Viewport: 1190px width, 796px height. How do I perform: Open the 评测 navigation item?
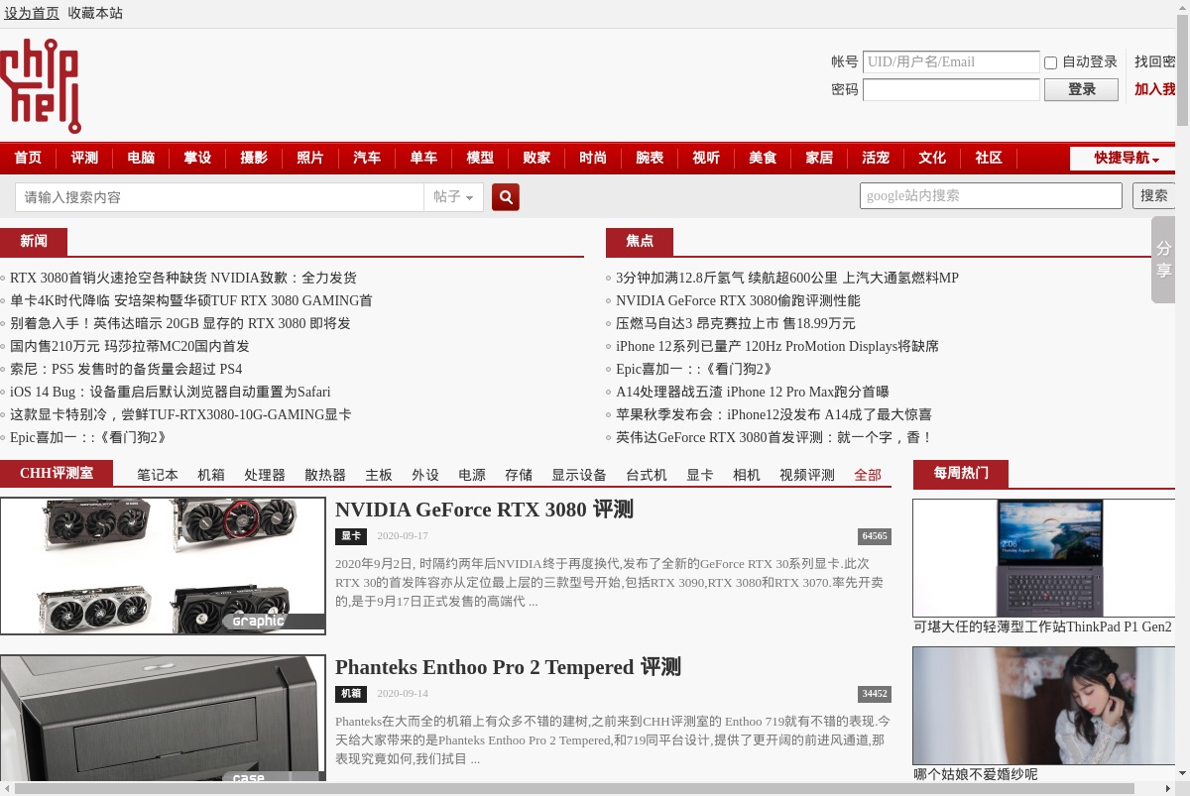(84, 159)
